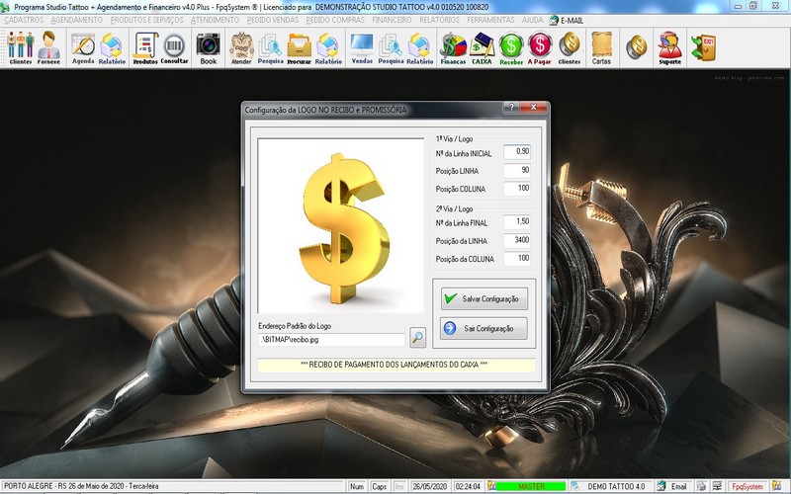Click the Procurar folder icon
Screen dimensions: 791x494
(300, 47)
